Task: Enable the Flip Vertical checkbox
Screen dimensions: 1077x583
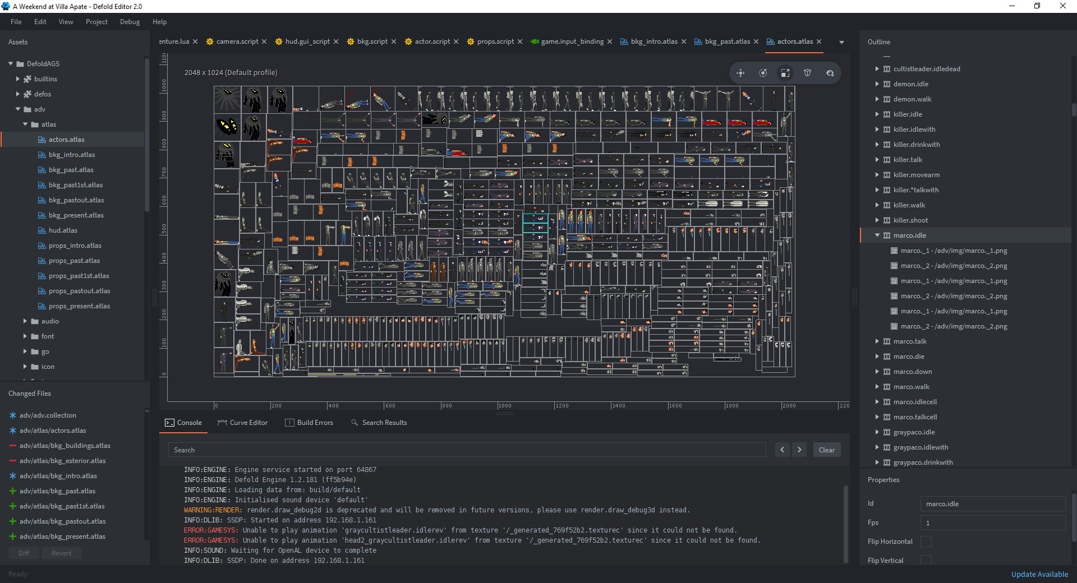Action: 926,560
